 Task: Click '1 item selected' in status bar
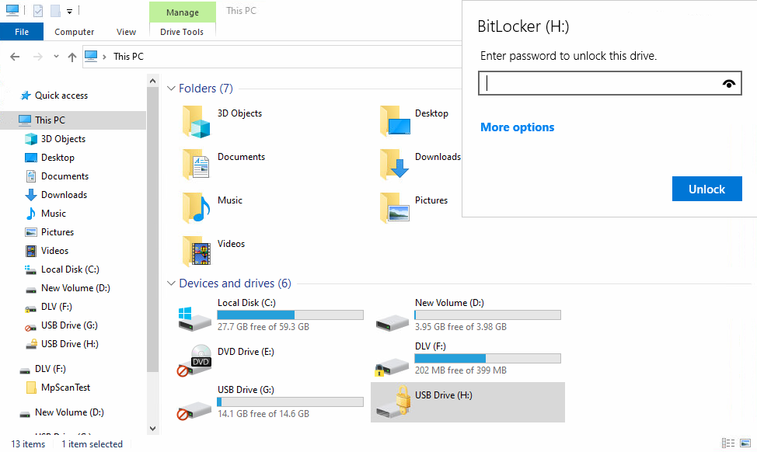pos(92,443)
